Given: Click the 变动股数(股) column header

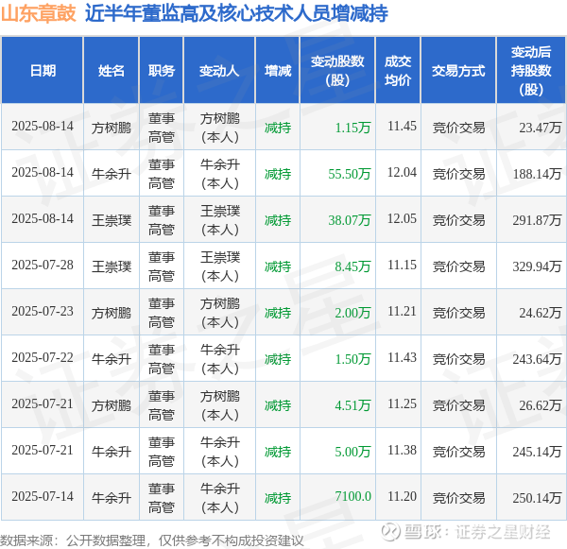Looking at the screenshot, I should (337, 70).
